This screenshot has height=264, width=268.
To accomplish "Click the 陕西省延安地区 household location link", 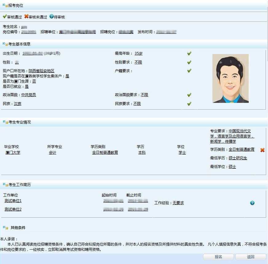I will point(41,71).
